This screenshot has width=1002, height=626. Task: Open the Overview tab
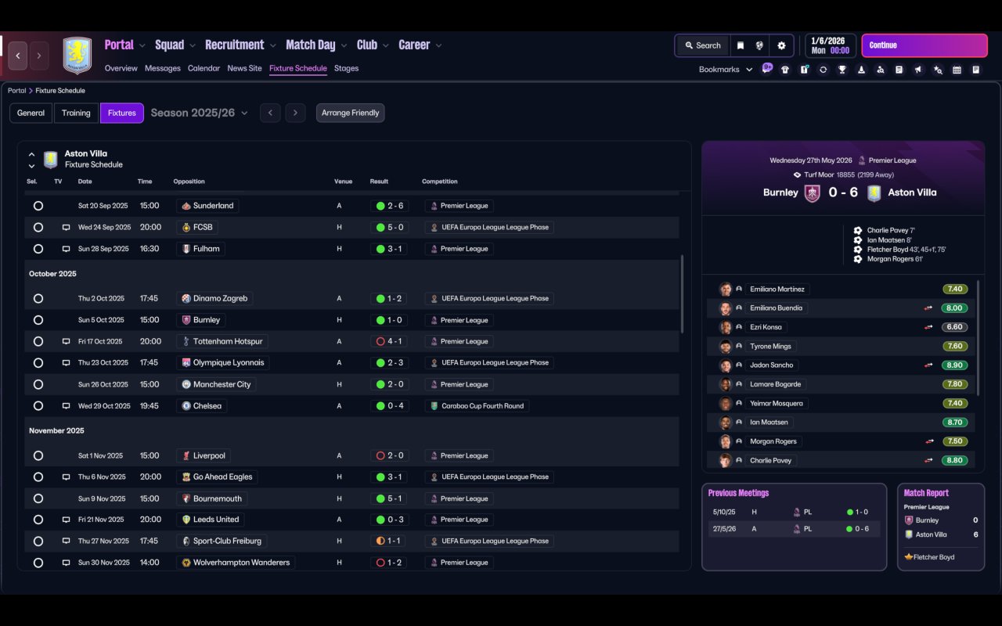click(x=121, y=69)
